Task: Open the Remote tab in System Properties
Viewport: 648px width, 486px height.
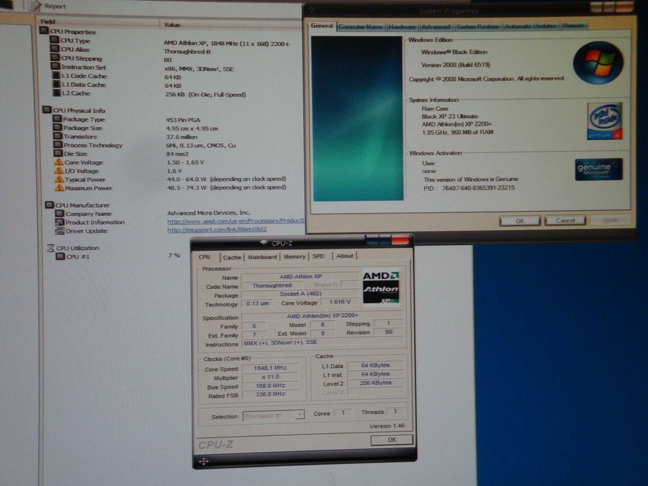Action: pyautogui.click(x=573, y=26)
